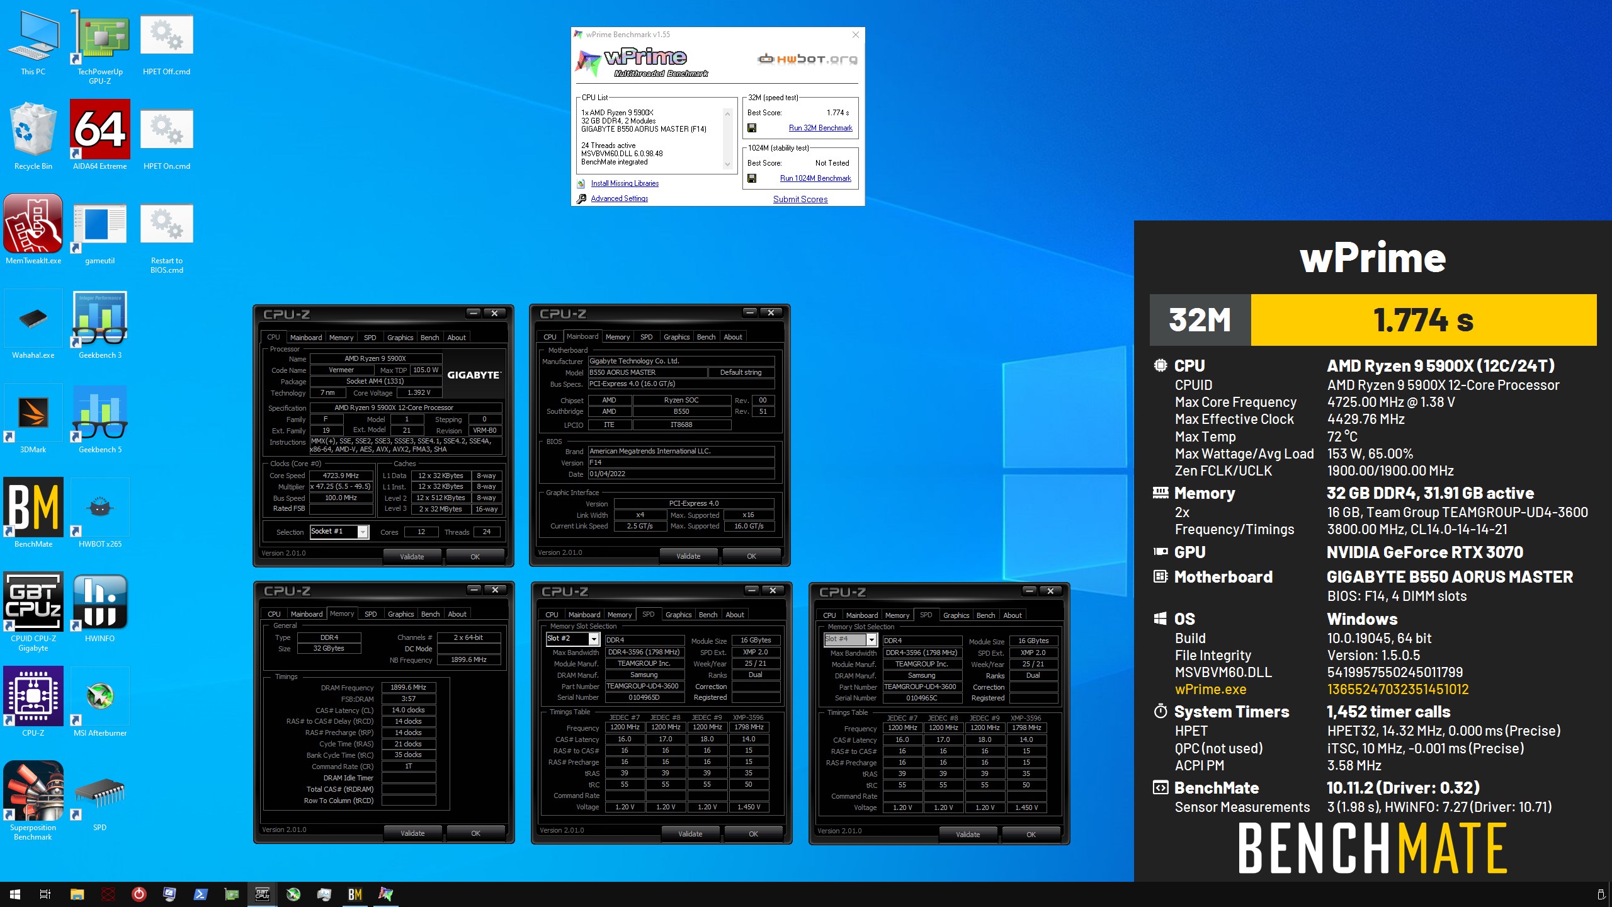
Task: Open Superposition Benchmark desktop icon
Action: [33, 801]
